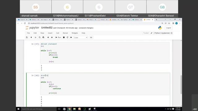Click the Python logo icon
198x111 pixels.
pos(160,28)
